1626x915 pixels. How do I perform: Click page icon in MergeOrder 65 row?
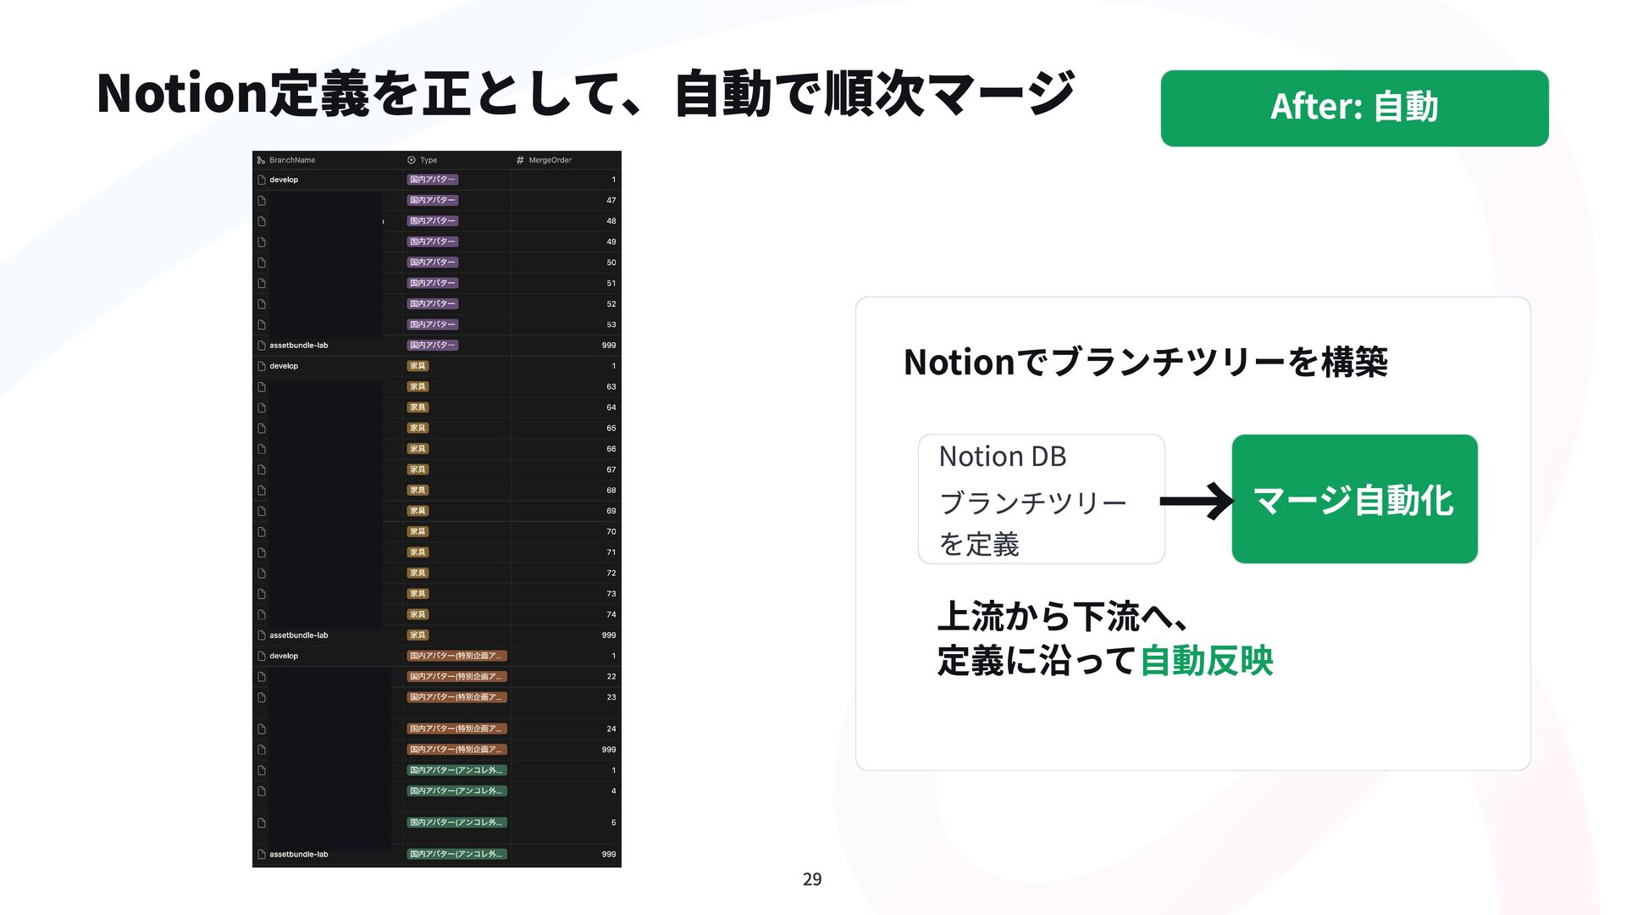262,429
